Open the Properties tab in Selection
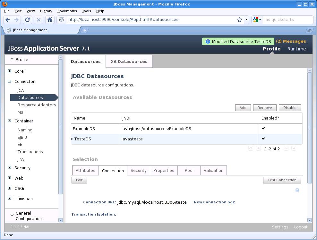The height and width of the screenshot is (240, 317). tap(164, 170)
